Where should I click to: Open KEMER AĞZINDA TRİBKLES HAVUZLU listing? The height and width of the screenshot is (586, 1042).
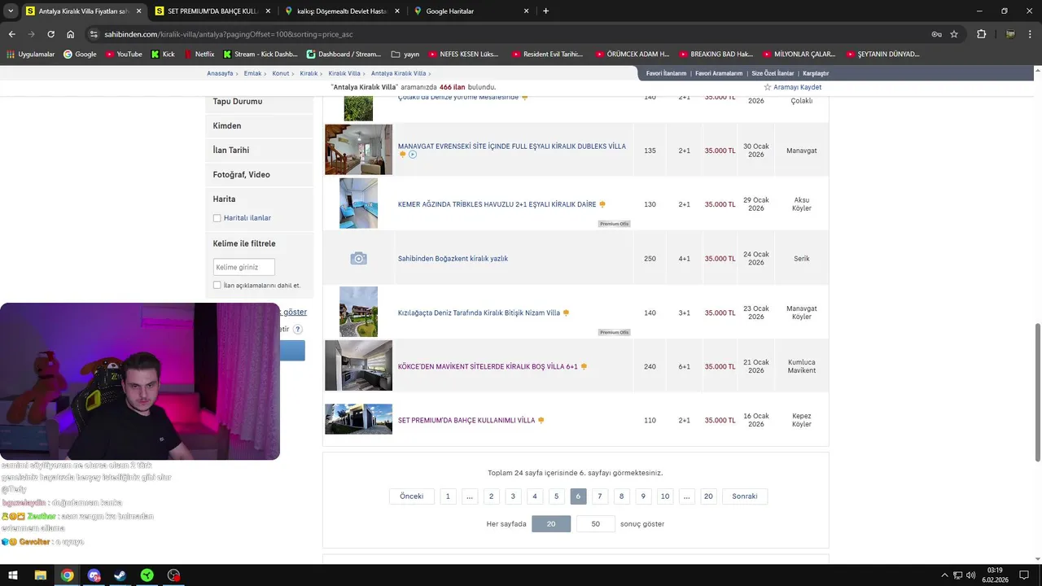click(497, 204)
